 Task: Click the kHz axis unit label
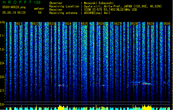[2, 22]
